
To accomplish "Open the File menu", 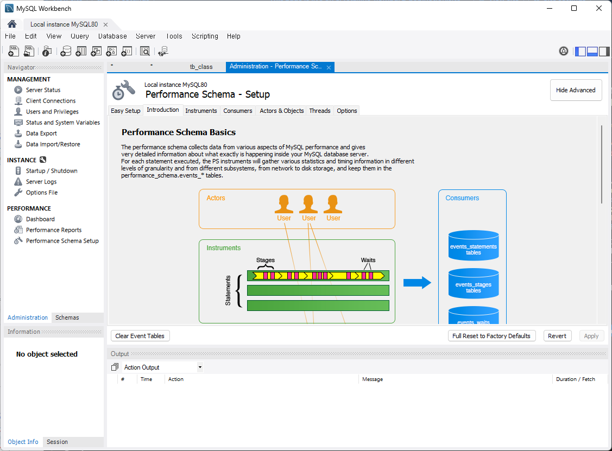I will point(10,36).
